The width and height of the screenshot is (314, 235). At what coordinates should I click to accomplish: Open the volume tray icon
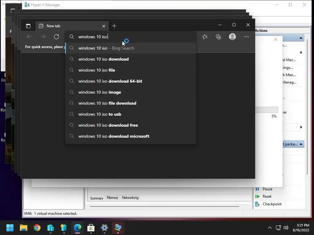[286, 228]
